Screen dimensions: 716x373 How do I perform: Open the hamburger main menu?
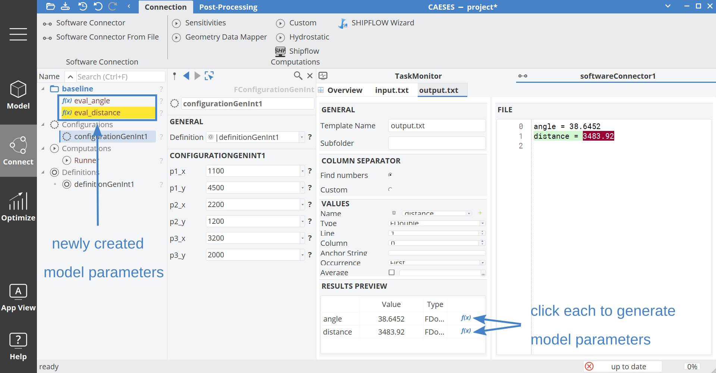coord(18,34)
